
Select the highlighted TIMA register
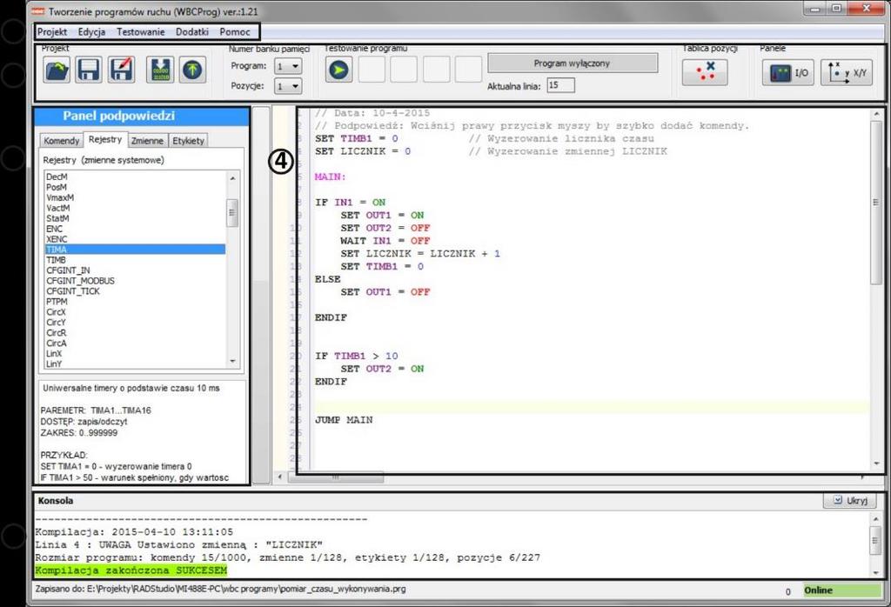tap(135, 250)
